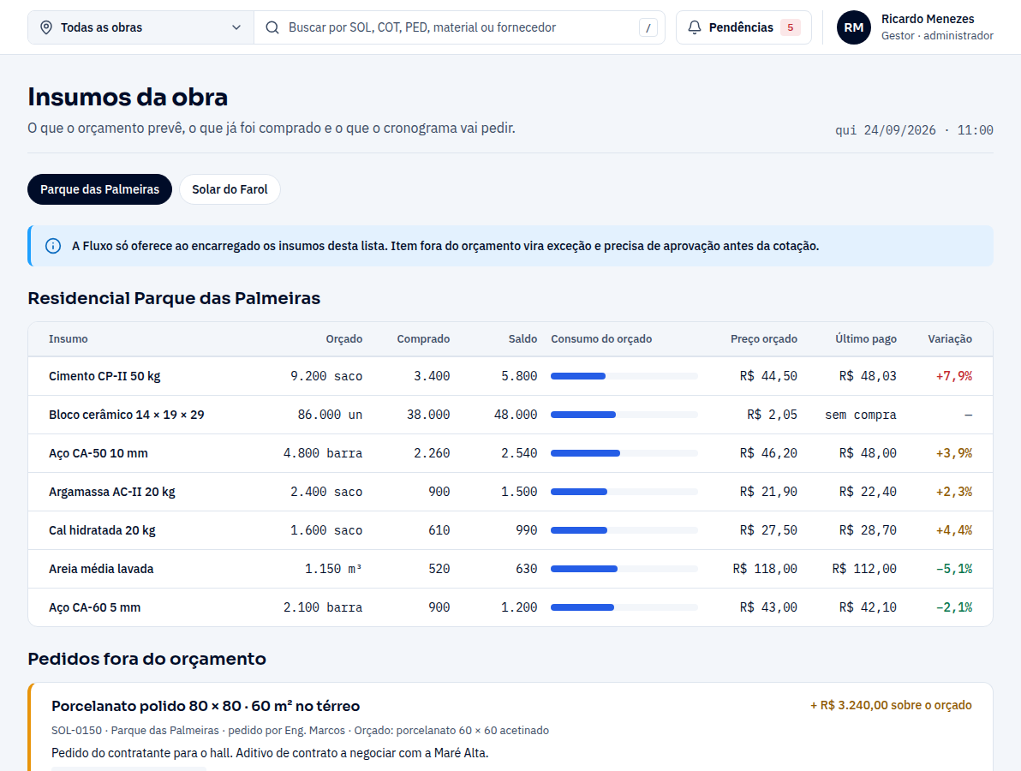The width and height of the screenshot is (1021, 771).
Task: Open the RM user avatar
Action: (854, 27)
